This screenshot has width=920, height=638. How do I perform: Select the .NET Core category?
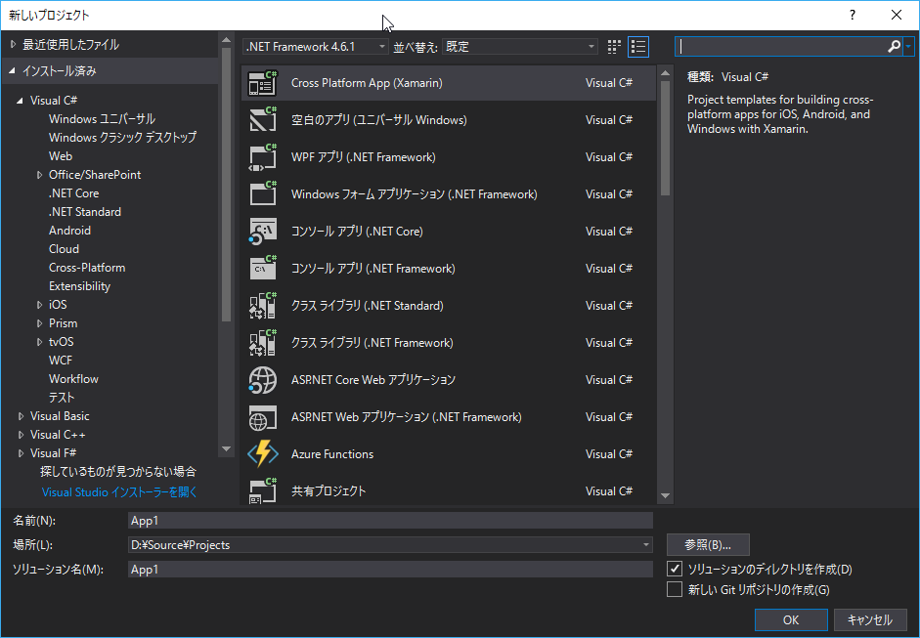74,193
